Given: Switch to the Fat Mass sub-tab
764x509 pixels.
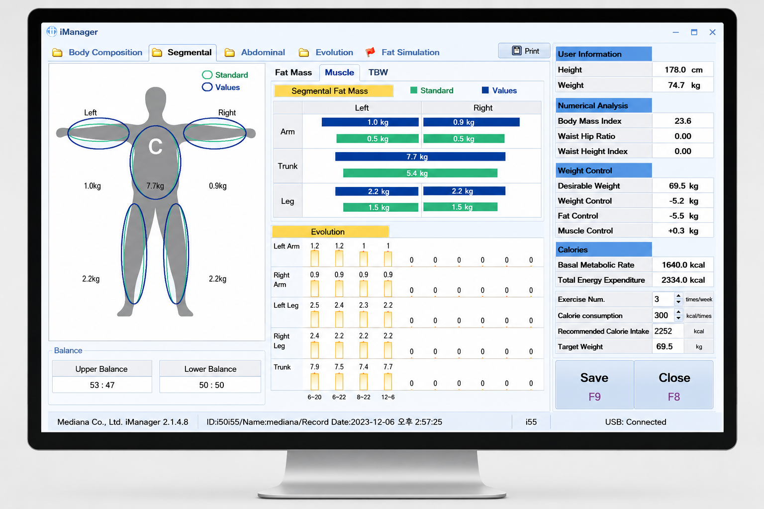Looking at the screenshot, I should [293, 73].
